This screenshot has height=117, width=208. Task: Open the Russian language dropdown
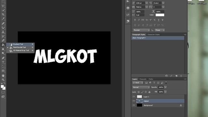(x=141, y=30)
